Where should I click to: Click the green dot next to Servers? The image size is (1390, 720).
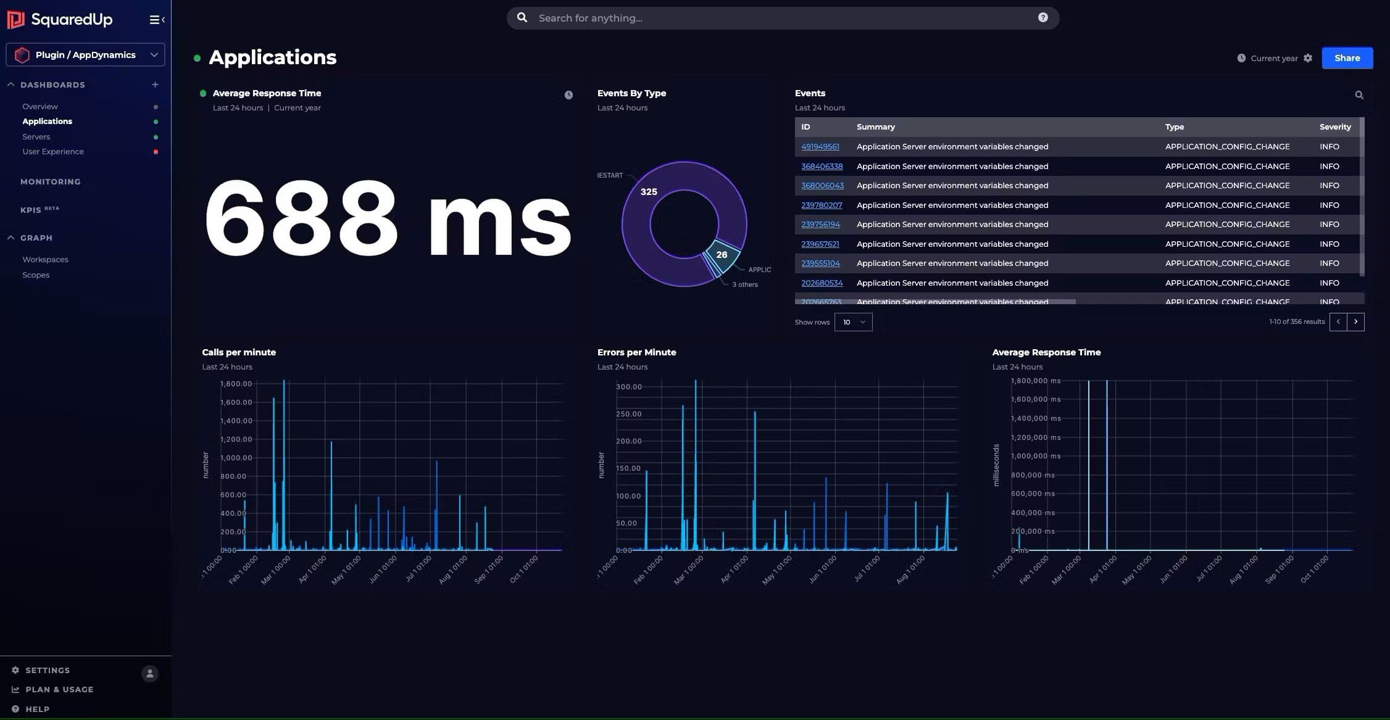point(155,136)
